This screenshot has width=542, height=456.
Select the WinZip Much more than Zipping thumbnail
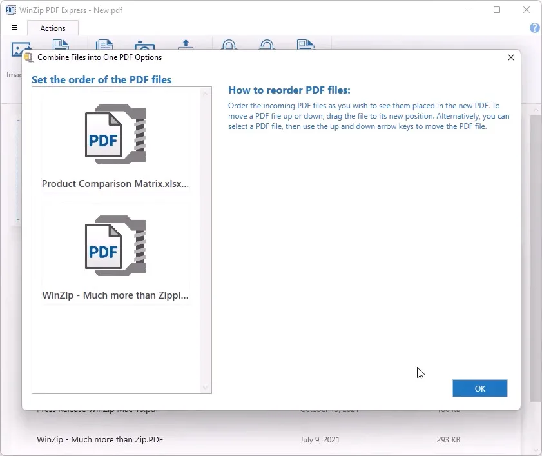(x=115, y=246)
